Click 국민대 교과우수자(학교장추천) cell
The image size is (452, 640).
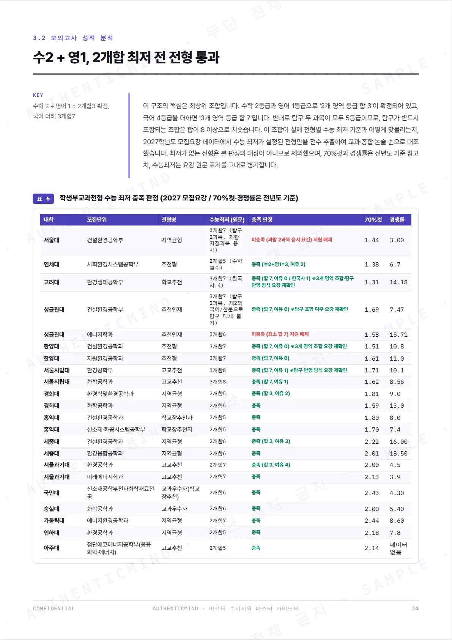click(x=181, y=493)
